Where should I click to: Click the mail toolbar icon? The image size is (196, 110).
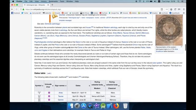point(179,9)
